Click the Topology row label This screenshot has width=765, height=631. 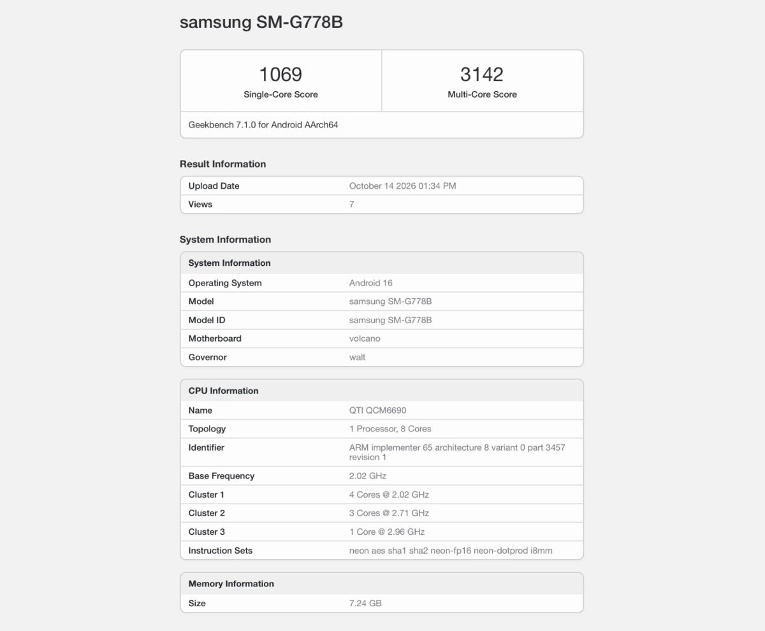click(x=207, y=429)
